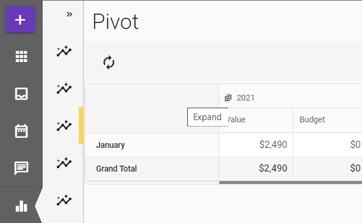Click the purple plus create button
The height and width of the screenshot is (223, 362).
pyautogui.click(x=20, y=20)
